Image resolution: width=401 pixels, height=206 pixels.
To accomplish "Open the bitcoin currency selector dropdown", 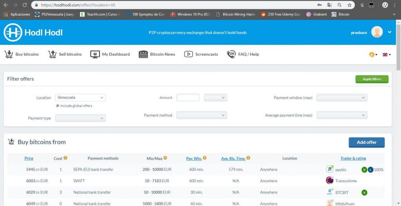I will (x=373, y=55).
